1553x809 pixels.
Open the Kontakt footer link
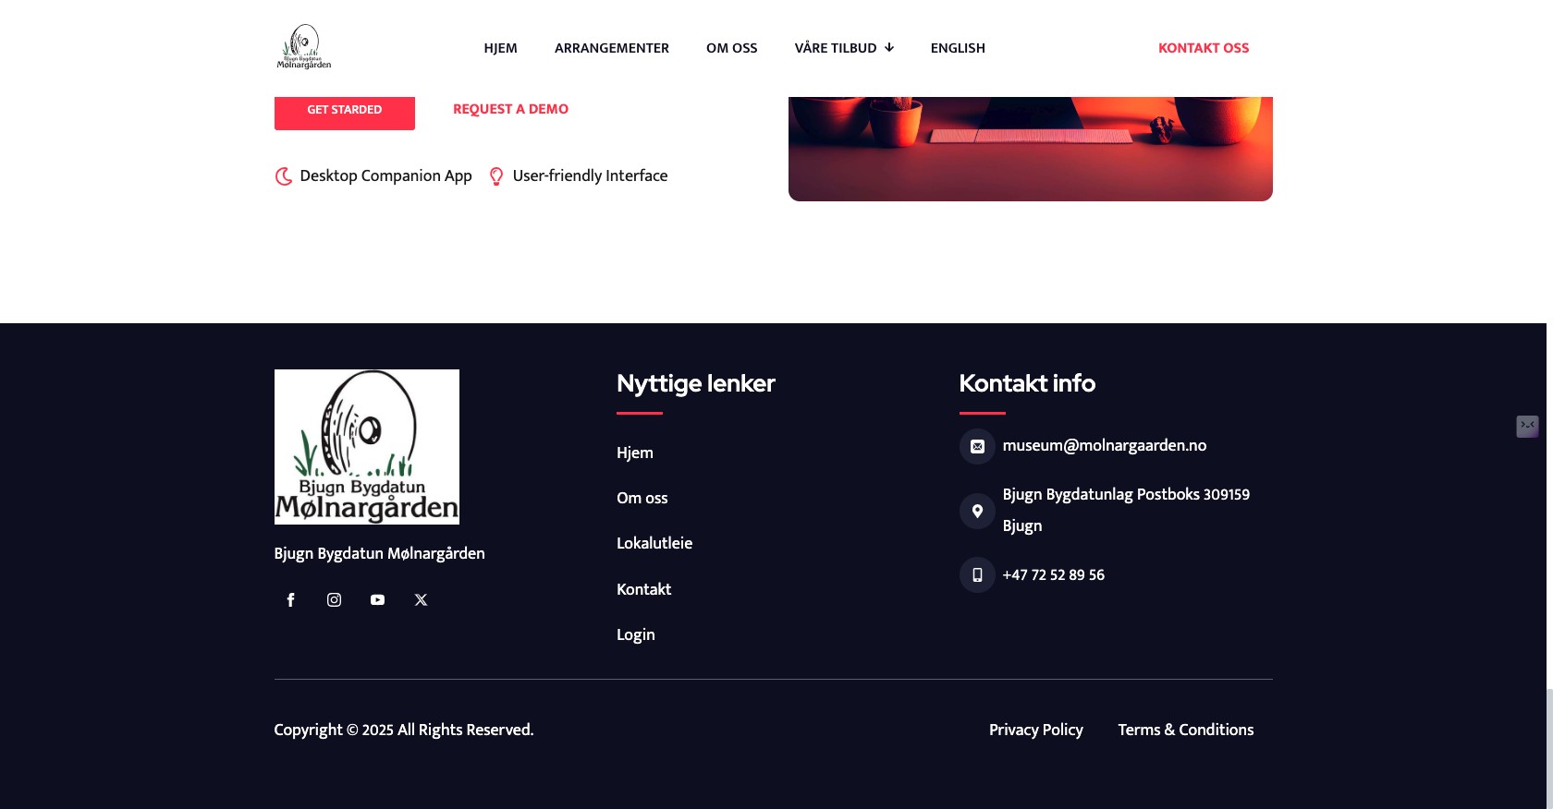coord(644,589)
